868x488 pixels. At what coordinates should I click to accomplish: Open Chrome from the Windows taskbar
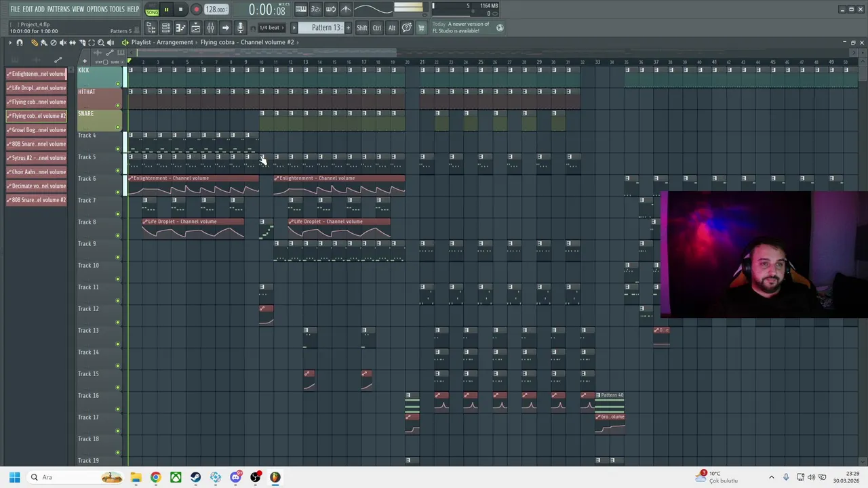pyautogui.click(x=155, y=477)
